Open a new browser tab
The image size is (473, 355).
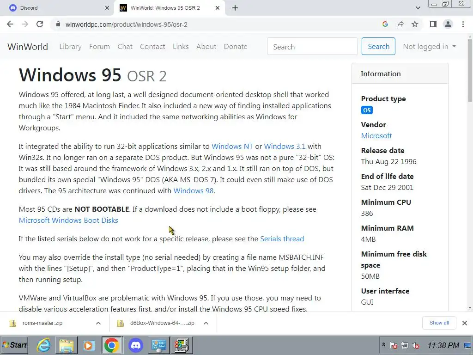[x=235, y=8]
